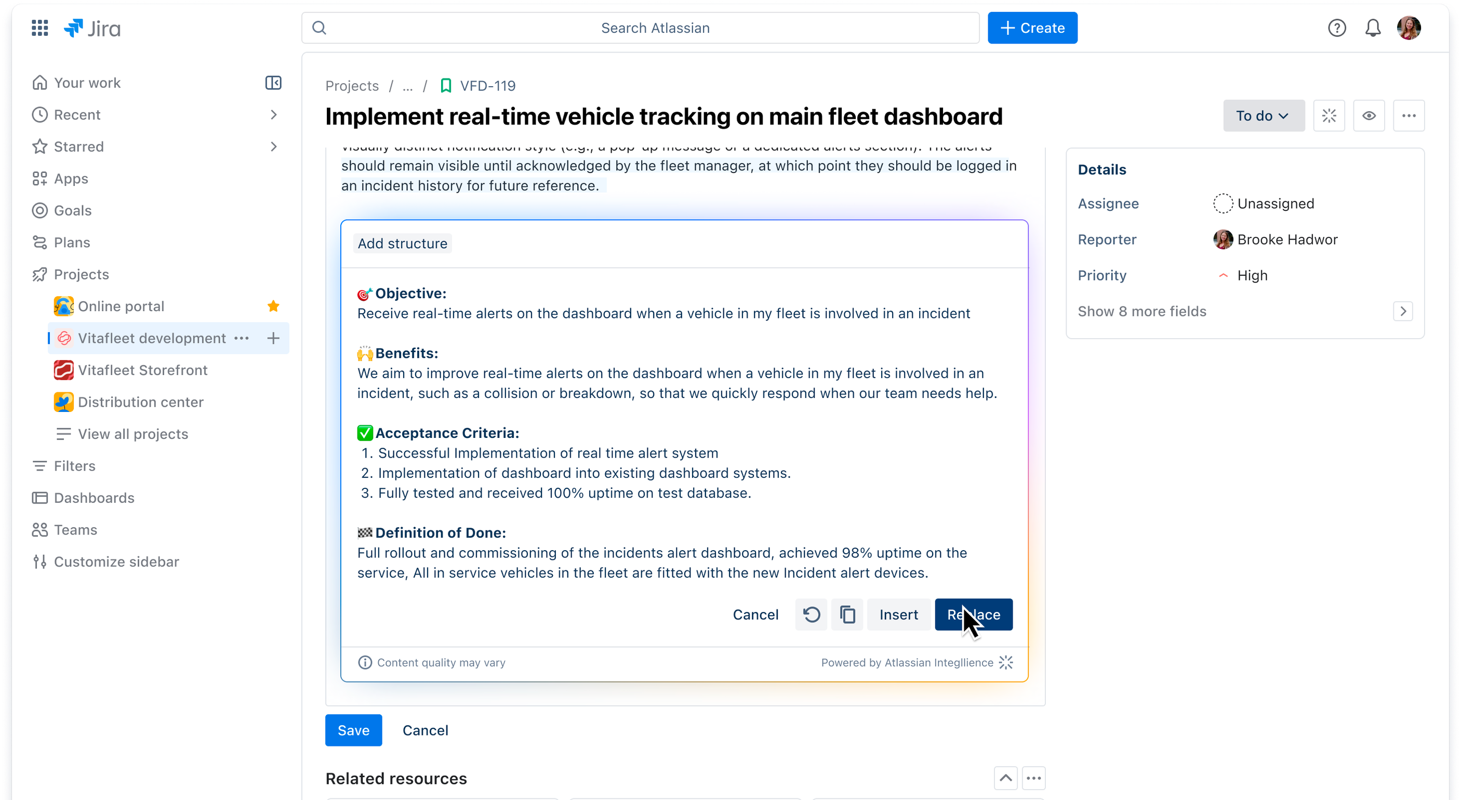Click the blue Save button
Screen dimensions: 1461x800
click(x=353, y=730)
